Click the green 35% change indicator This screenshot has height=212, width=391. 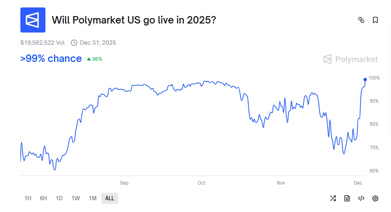click(x=94, y=59)
